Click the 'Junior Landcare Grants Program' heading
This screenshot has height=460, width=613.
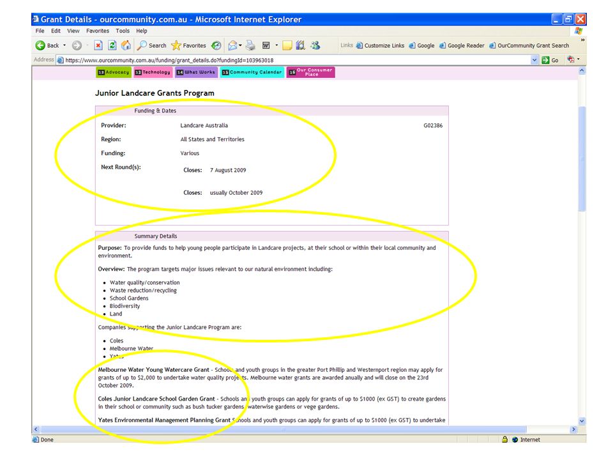tap(155, 93)
